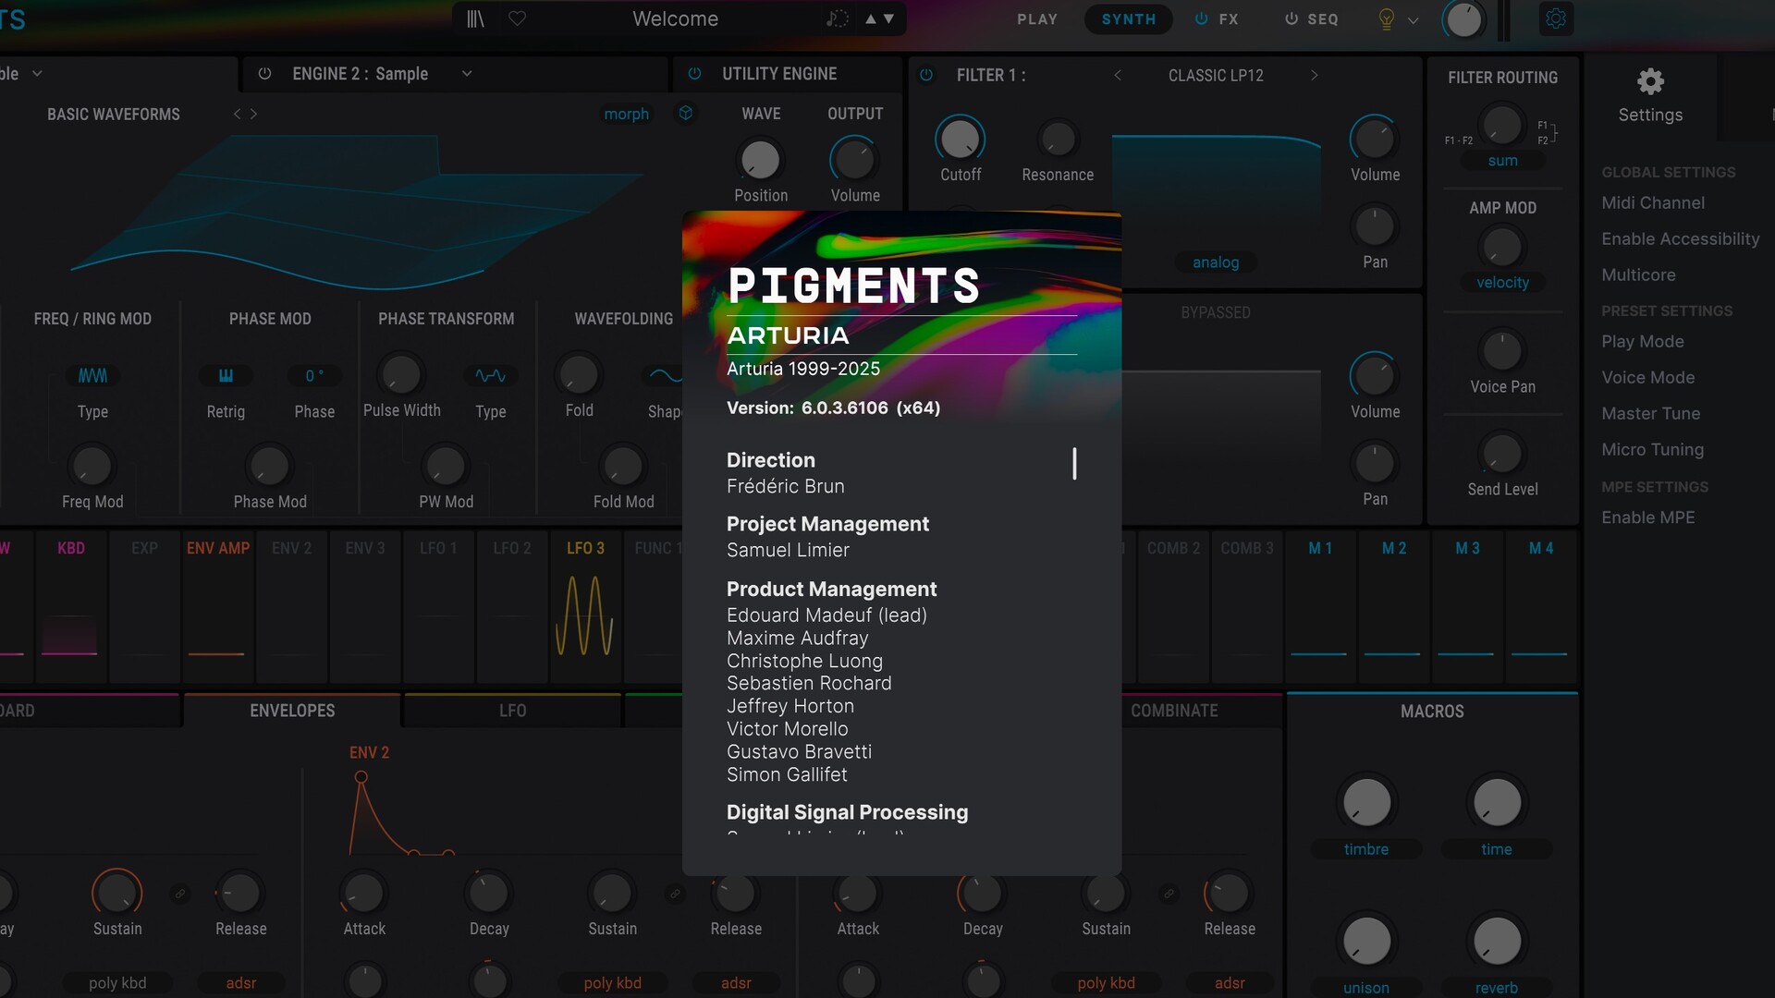Toggle SEQ section power
This screenshot has width=1775, height=998.
coord(1291,18)
